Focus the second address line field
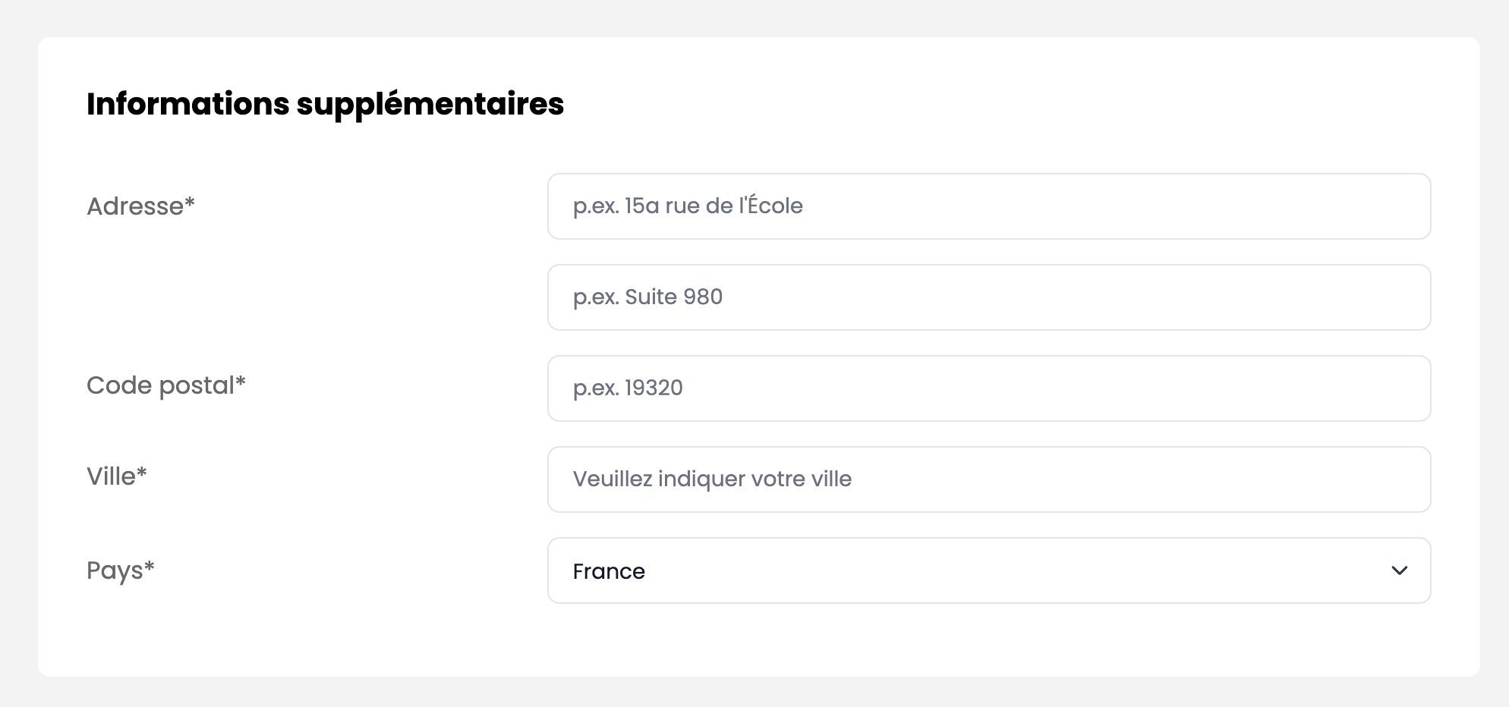The height and width of the screenshot is (707, 1509). pos(988,297)
